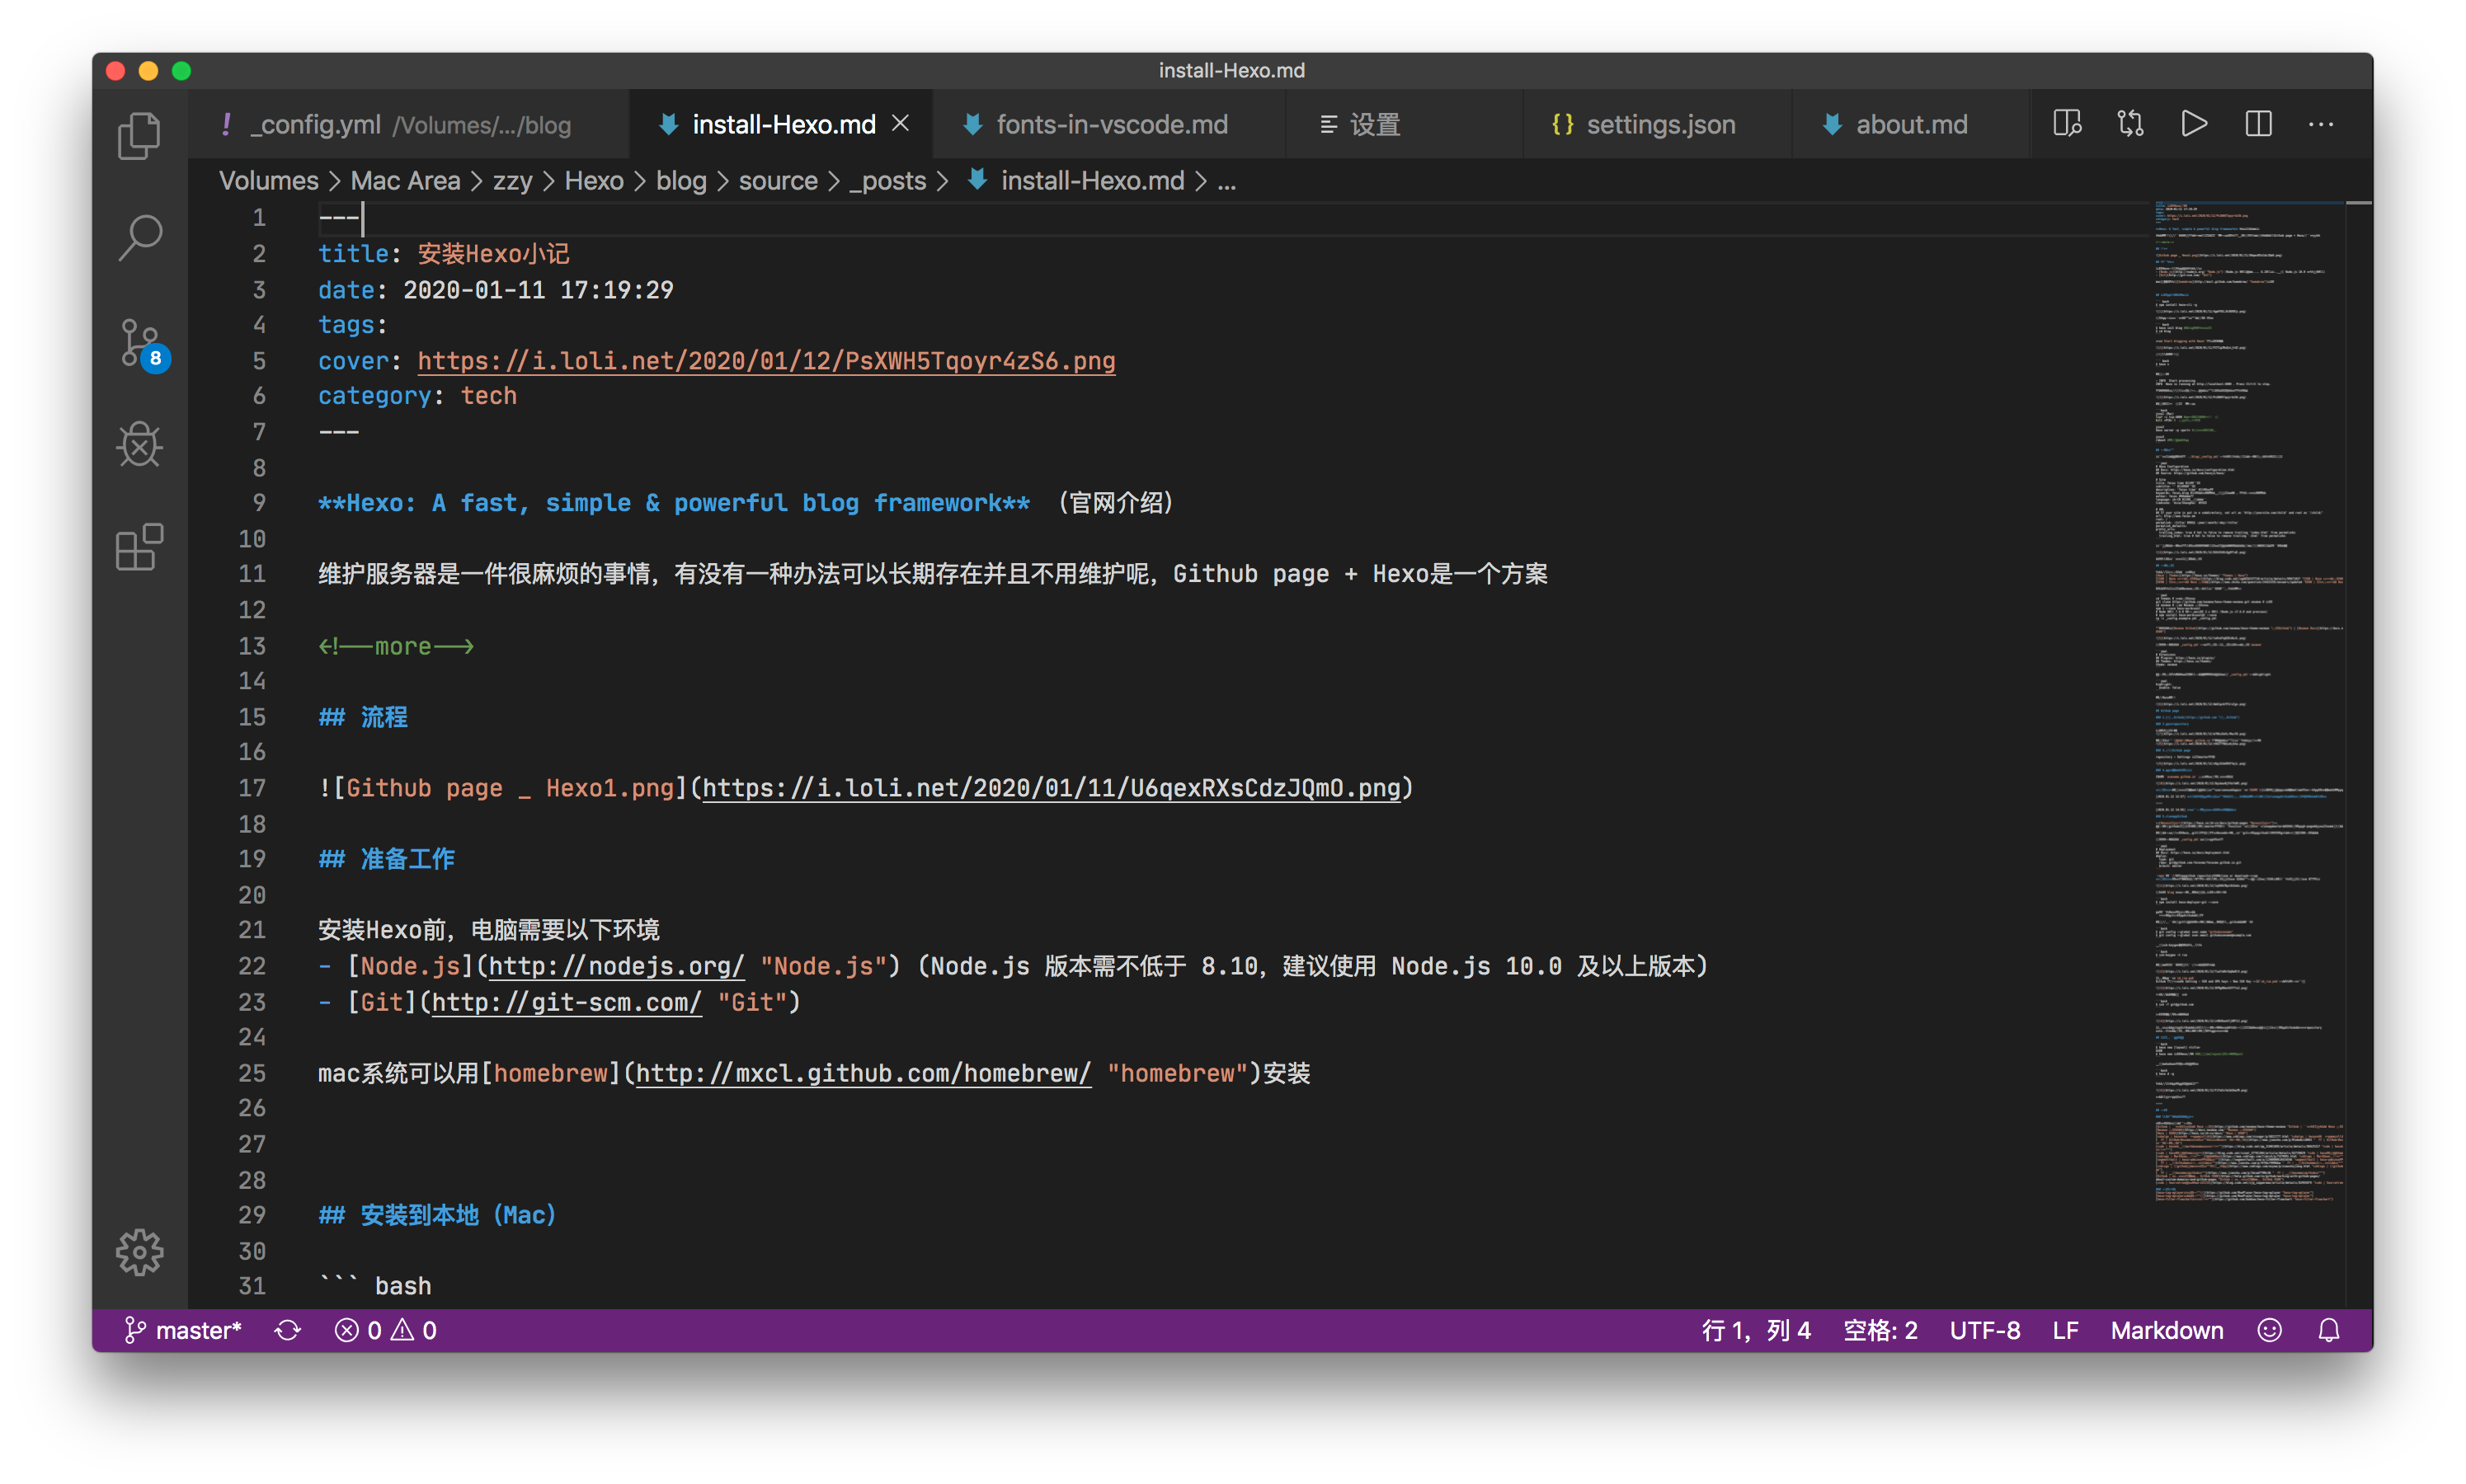Screen dimensions: 2466x1484
Task: Click the open preview to side icon
Action: click(2067, 124)
